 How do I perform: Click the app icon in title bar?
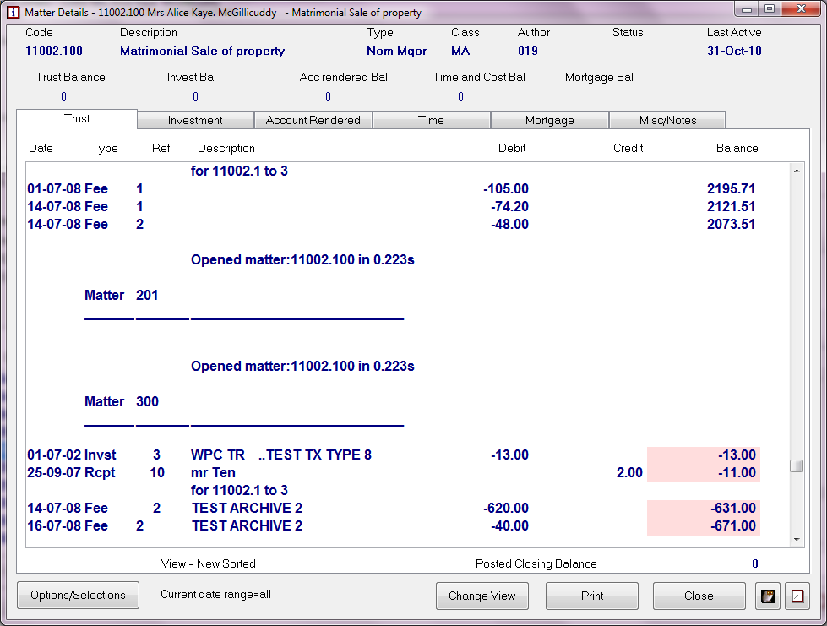tap(13, 13)
